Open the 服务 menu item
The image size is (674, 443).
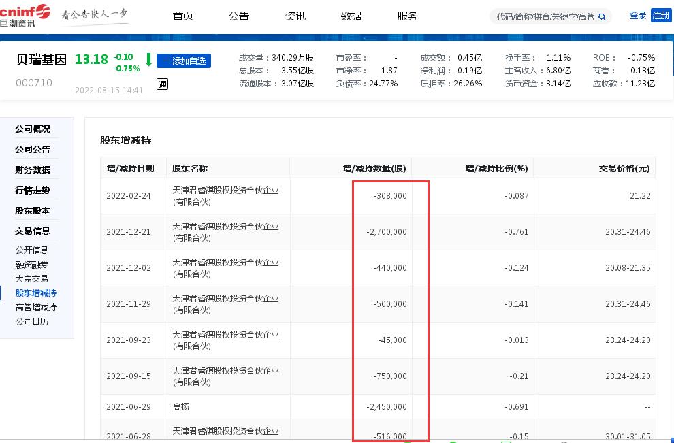[406, 16]
